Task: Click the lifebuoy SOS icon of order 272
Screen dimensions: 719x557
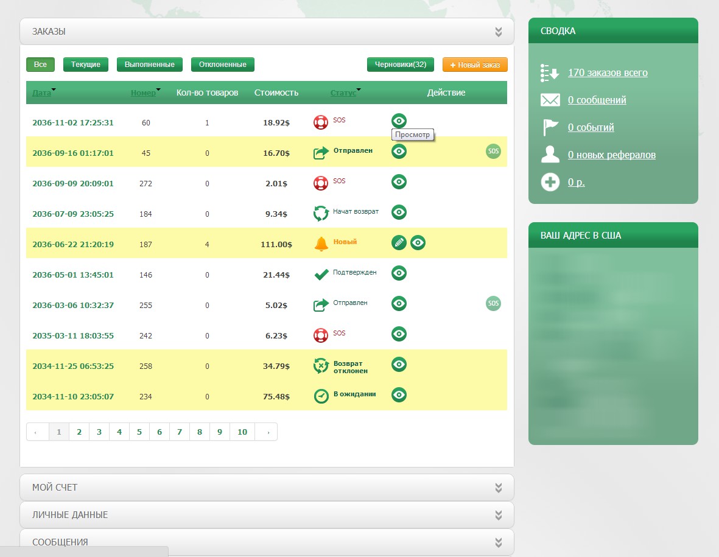Action: [320, 183]
